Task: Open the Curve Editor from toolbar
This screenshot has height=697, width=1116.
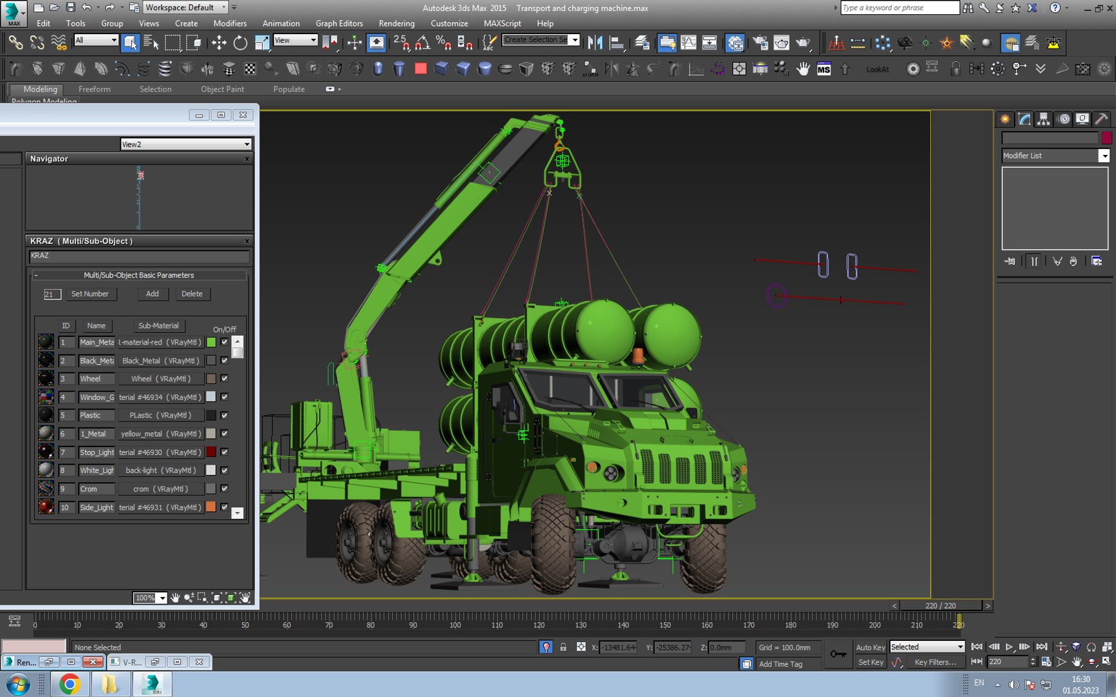Action: click(x=688, y=43)
